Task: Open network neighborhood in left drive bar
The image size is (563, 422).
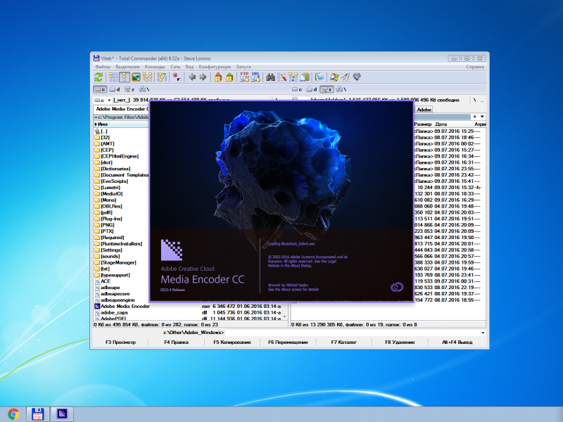Action: [x=144, y=89]
